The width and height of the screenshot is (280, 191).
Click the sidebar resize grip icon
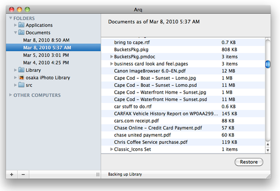point(98,175)
